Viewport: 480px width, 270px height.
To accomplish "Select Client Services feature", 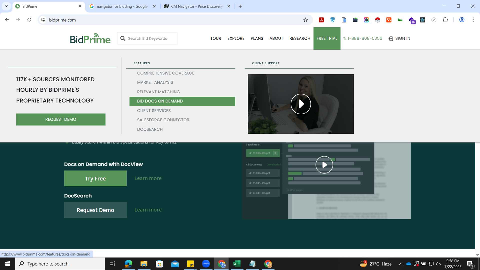I will (x=154, y=110).
